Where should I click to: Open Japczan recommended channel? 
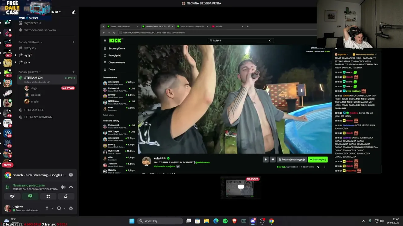point(119,165)
